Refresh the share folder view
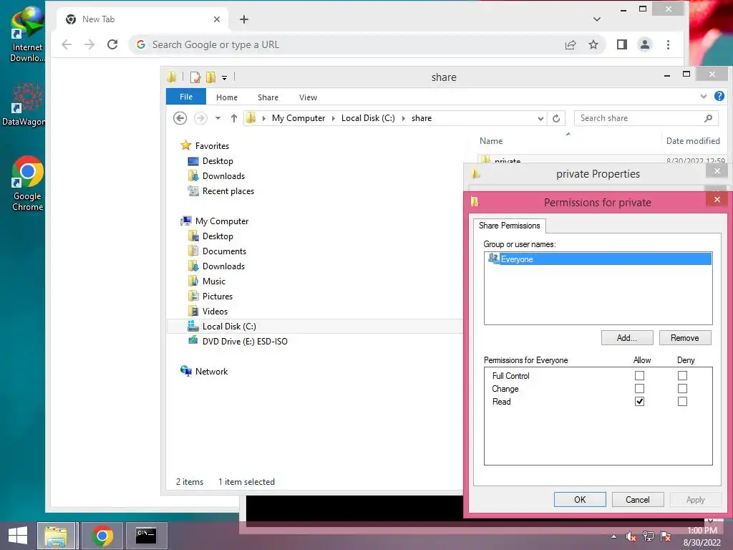733x550 pixels. 555,118
